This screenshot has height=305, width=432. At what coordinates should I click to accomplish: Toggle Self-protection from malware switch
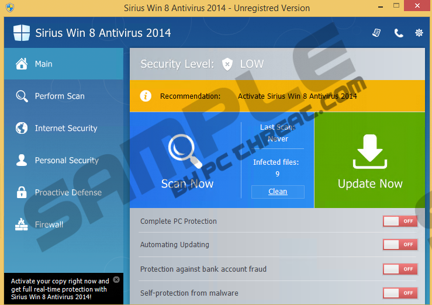(400, 293)
